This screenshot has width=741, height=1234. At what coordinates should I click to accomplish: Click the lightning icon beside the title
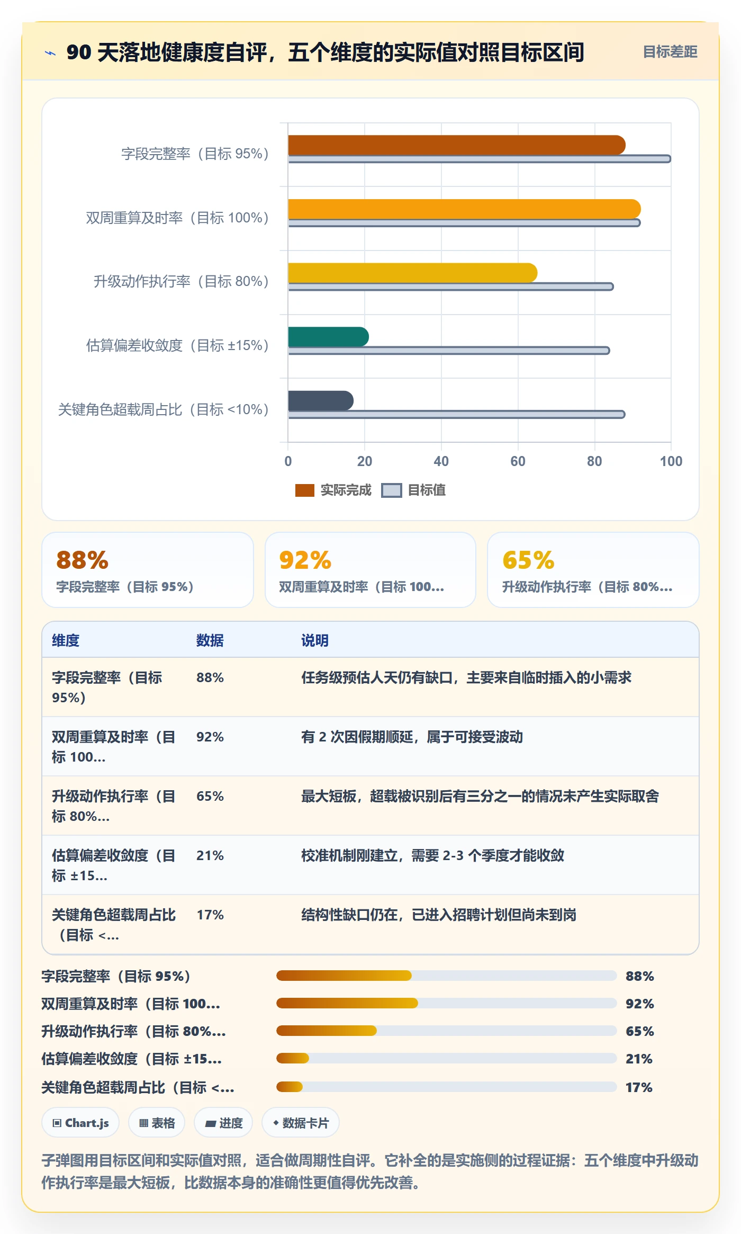click(50, 52)
